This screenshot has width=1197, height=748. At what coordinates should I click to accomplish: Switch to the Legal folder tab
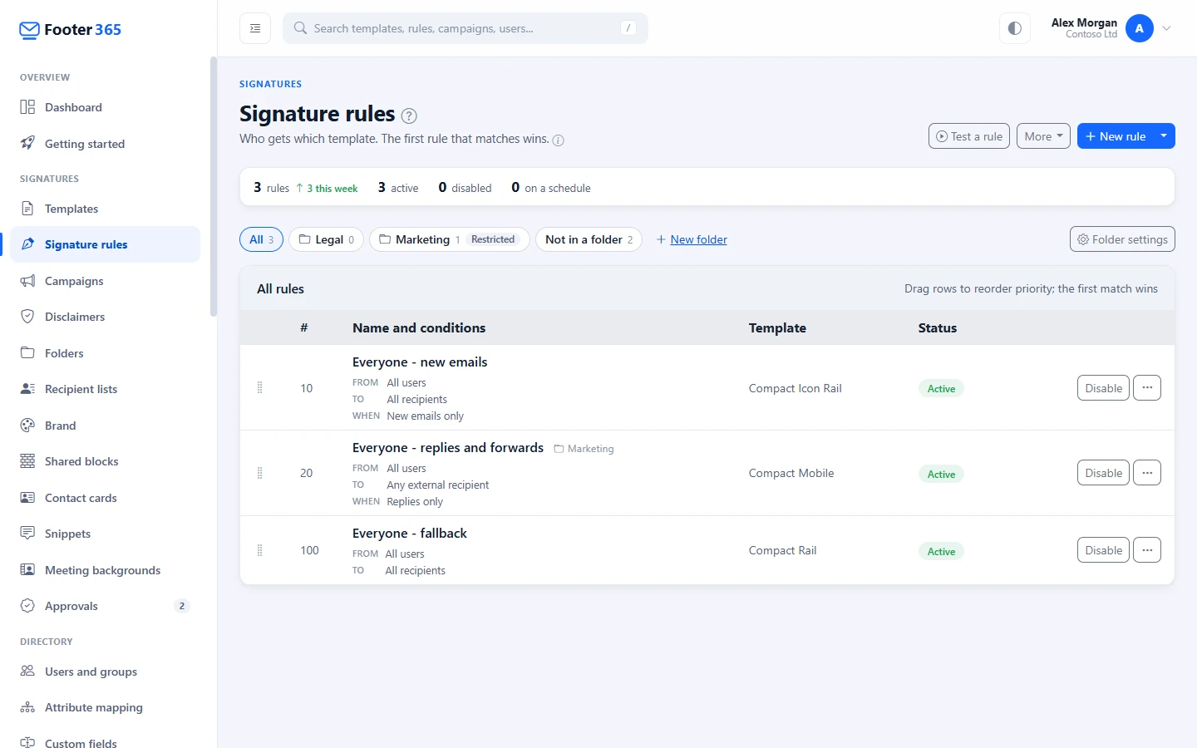(326, 239)
